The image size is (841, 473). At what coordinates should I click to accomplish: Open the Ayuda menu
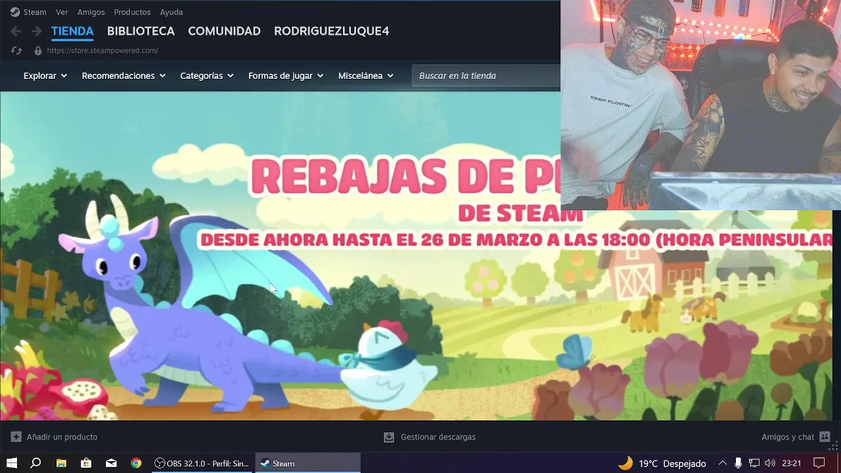click(x=171, y=12)
